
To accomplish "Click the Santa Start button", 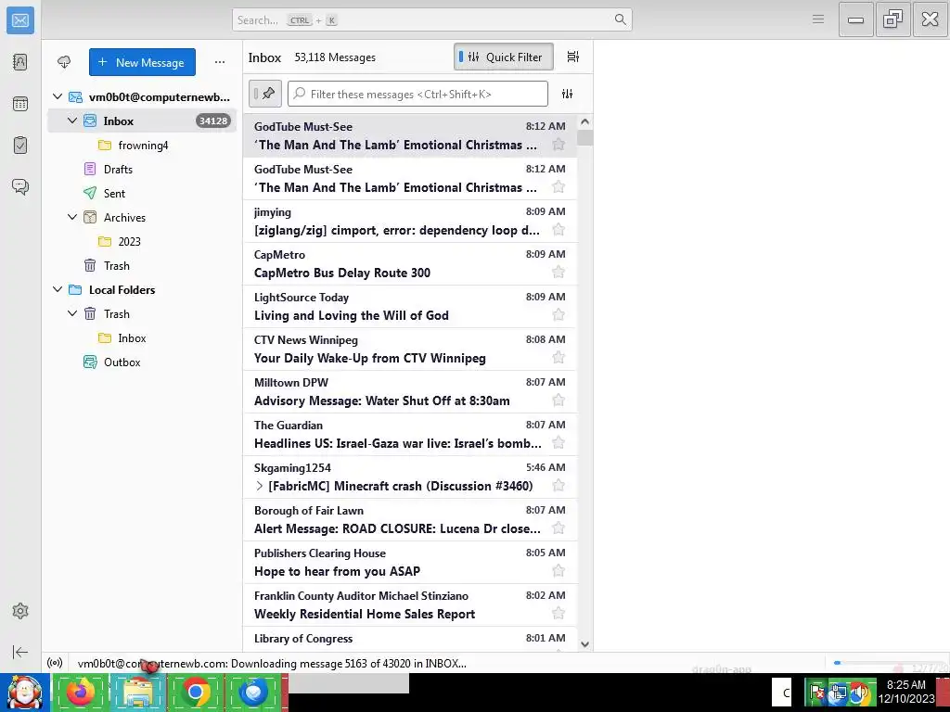I will (x=24, y=693).
